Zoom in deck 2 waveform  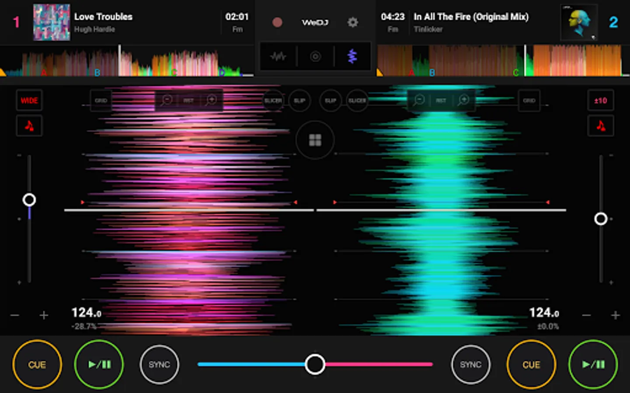463,100
